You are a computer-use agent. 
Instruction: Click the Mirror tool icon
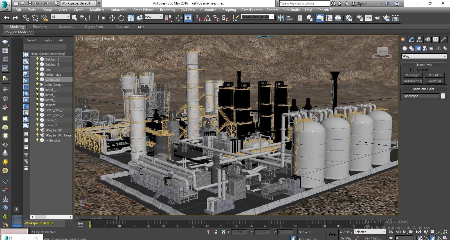[x=280, y=18]
